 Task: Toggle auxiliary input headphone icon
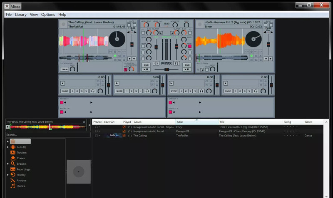202,69
